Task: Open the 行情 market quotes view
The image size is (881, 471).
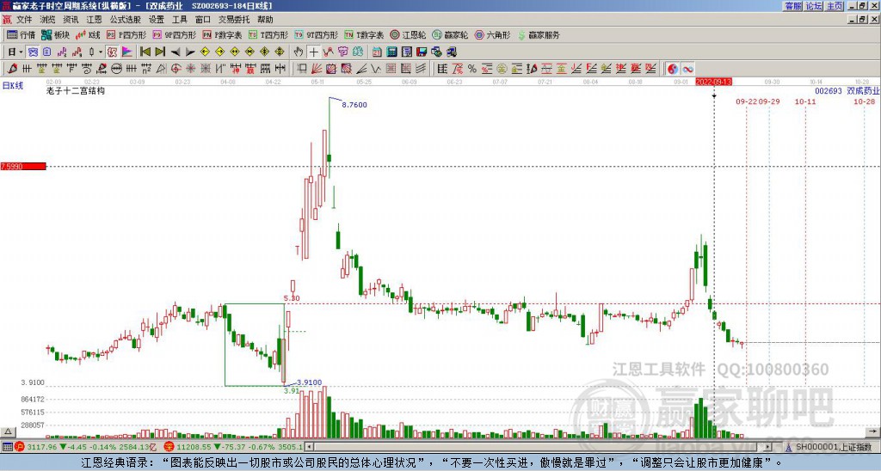Action: coord(21,34)
